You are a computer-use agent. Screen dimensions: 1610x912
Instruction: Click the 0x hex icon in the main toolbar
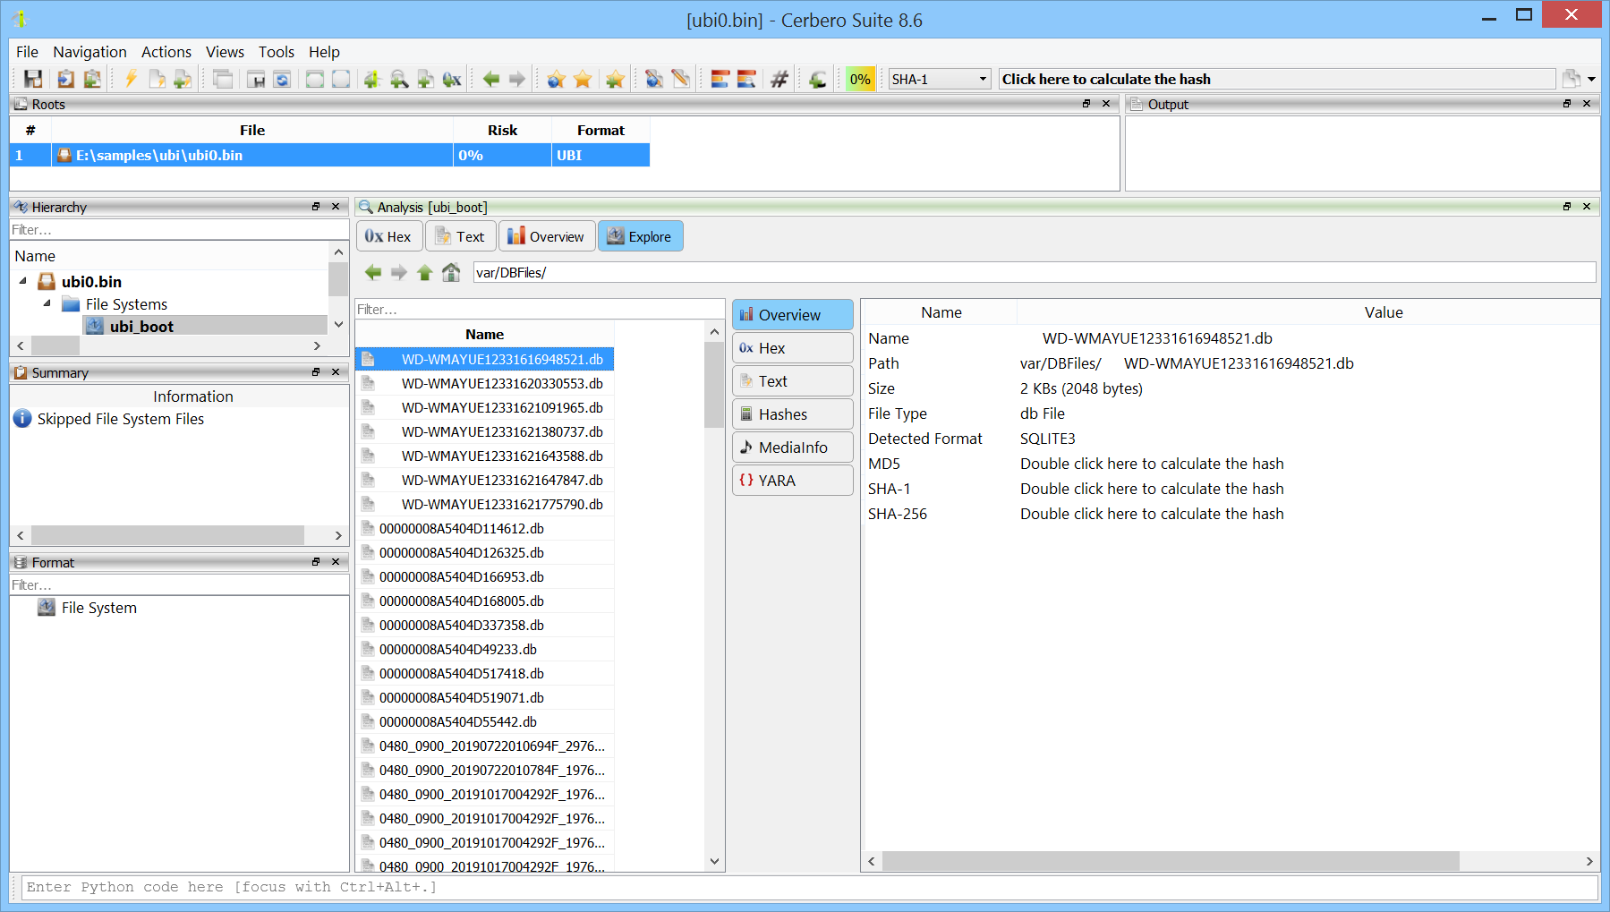pyautogui.click(x=452, y=79)
